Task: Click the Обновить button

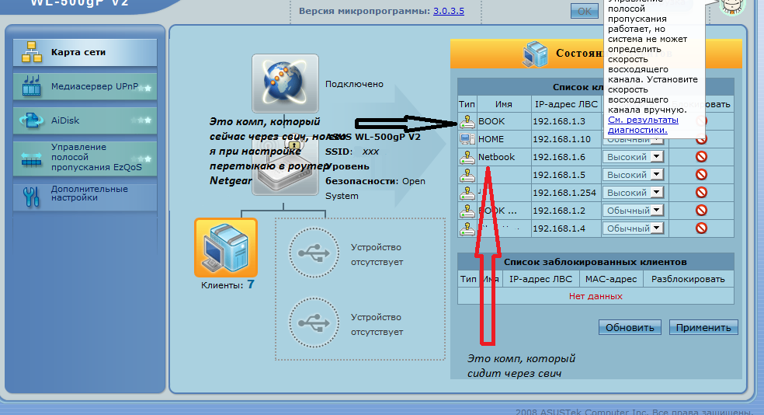Action: [630, 327]
